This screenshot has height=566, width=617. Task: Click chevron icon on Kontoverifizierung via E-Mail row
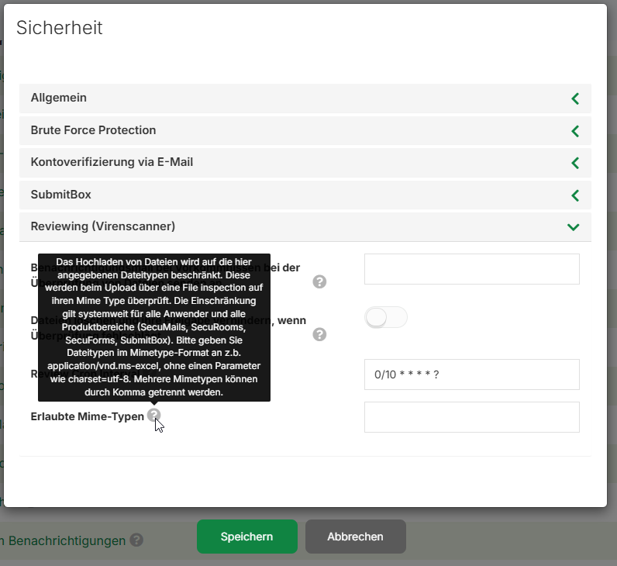[574, 163]
